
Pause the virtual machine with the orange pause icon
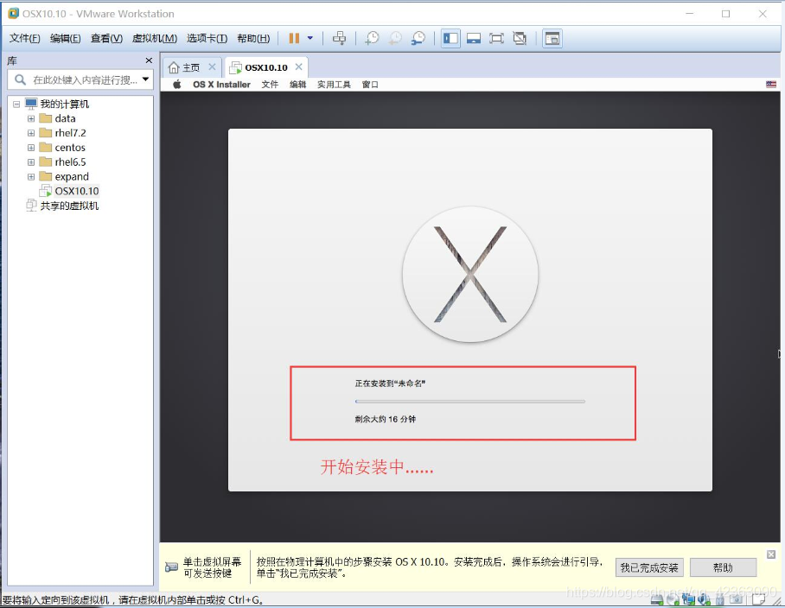pyautogui.click(x=294, y=38)
